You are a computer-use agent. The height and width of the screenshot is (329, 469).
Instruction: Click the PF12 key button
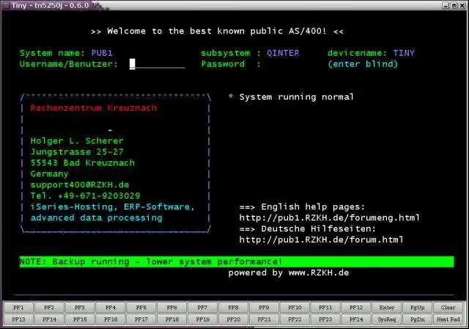coord(356,308)
